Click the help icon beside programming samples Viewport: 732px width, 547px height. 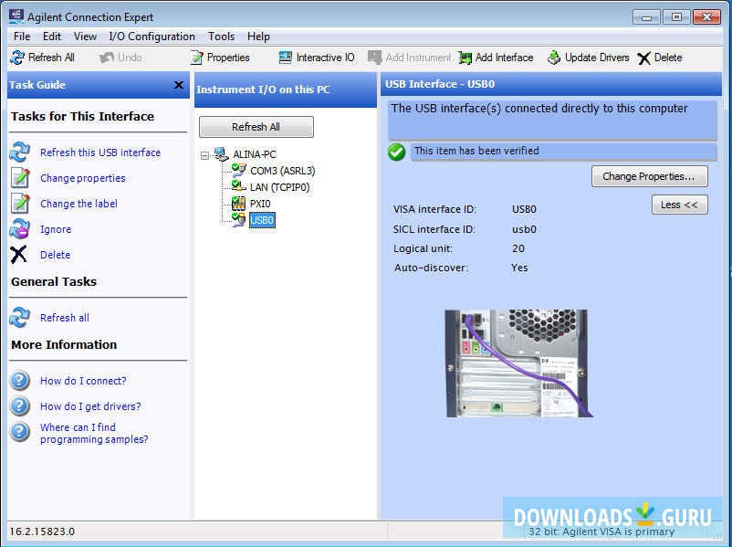click(x=20, y=432)
